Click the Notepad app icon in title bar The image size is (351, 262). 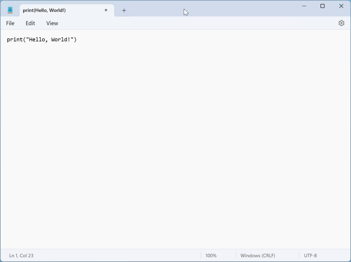[x=10, y=10]
